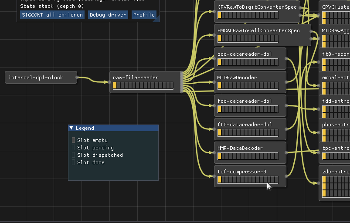Click the HMP-DataDecoder output port
Image resolution: width=350 pixels, height=223 pixels.
[286, 153]
